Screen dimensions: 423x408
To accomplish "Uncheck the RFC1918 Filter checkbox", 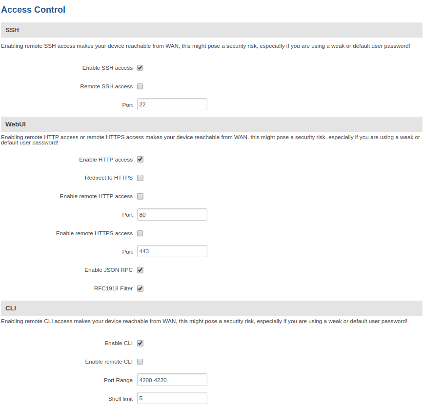I will click(x=140, y=288).
